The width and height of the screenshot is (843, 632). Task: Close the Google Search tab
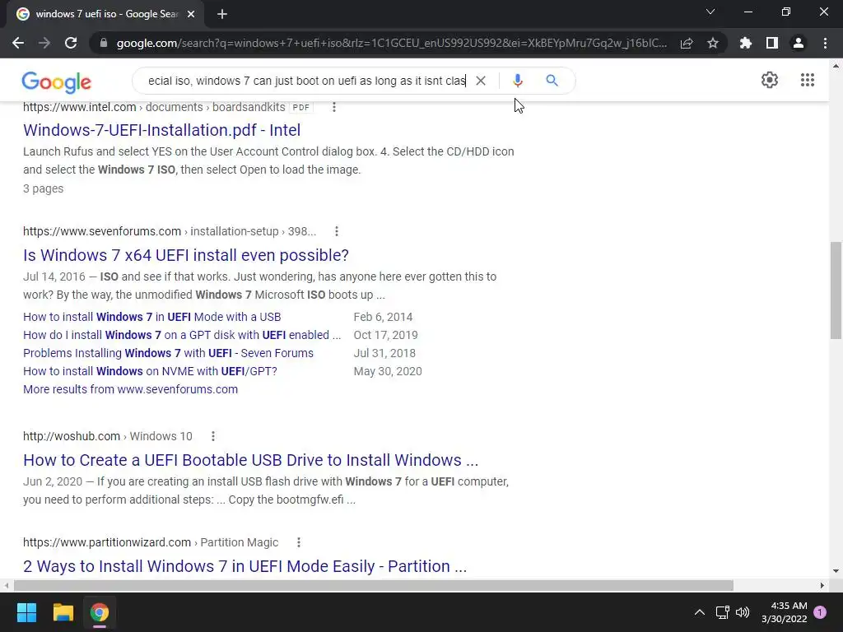191,14
